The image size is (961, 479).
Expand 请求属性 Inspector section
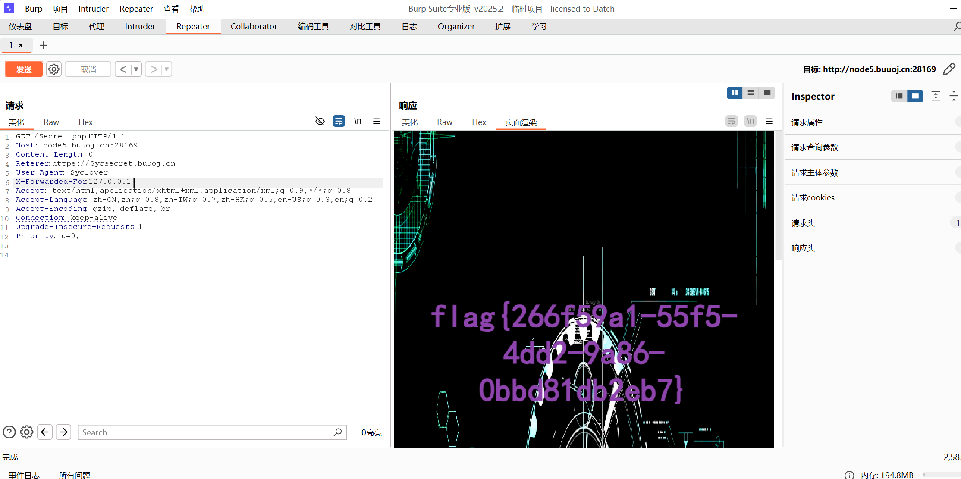click(873, 122)
